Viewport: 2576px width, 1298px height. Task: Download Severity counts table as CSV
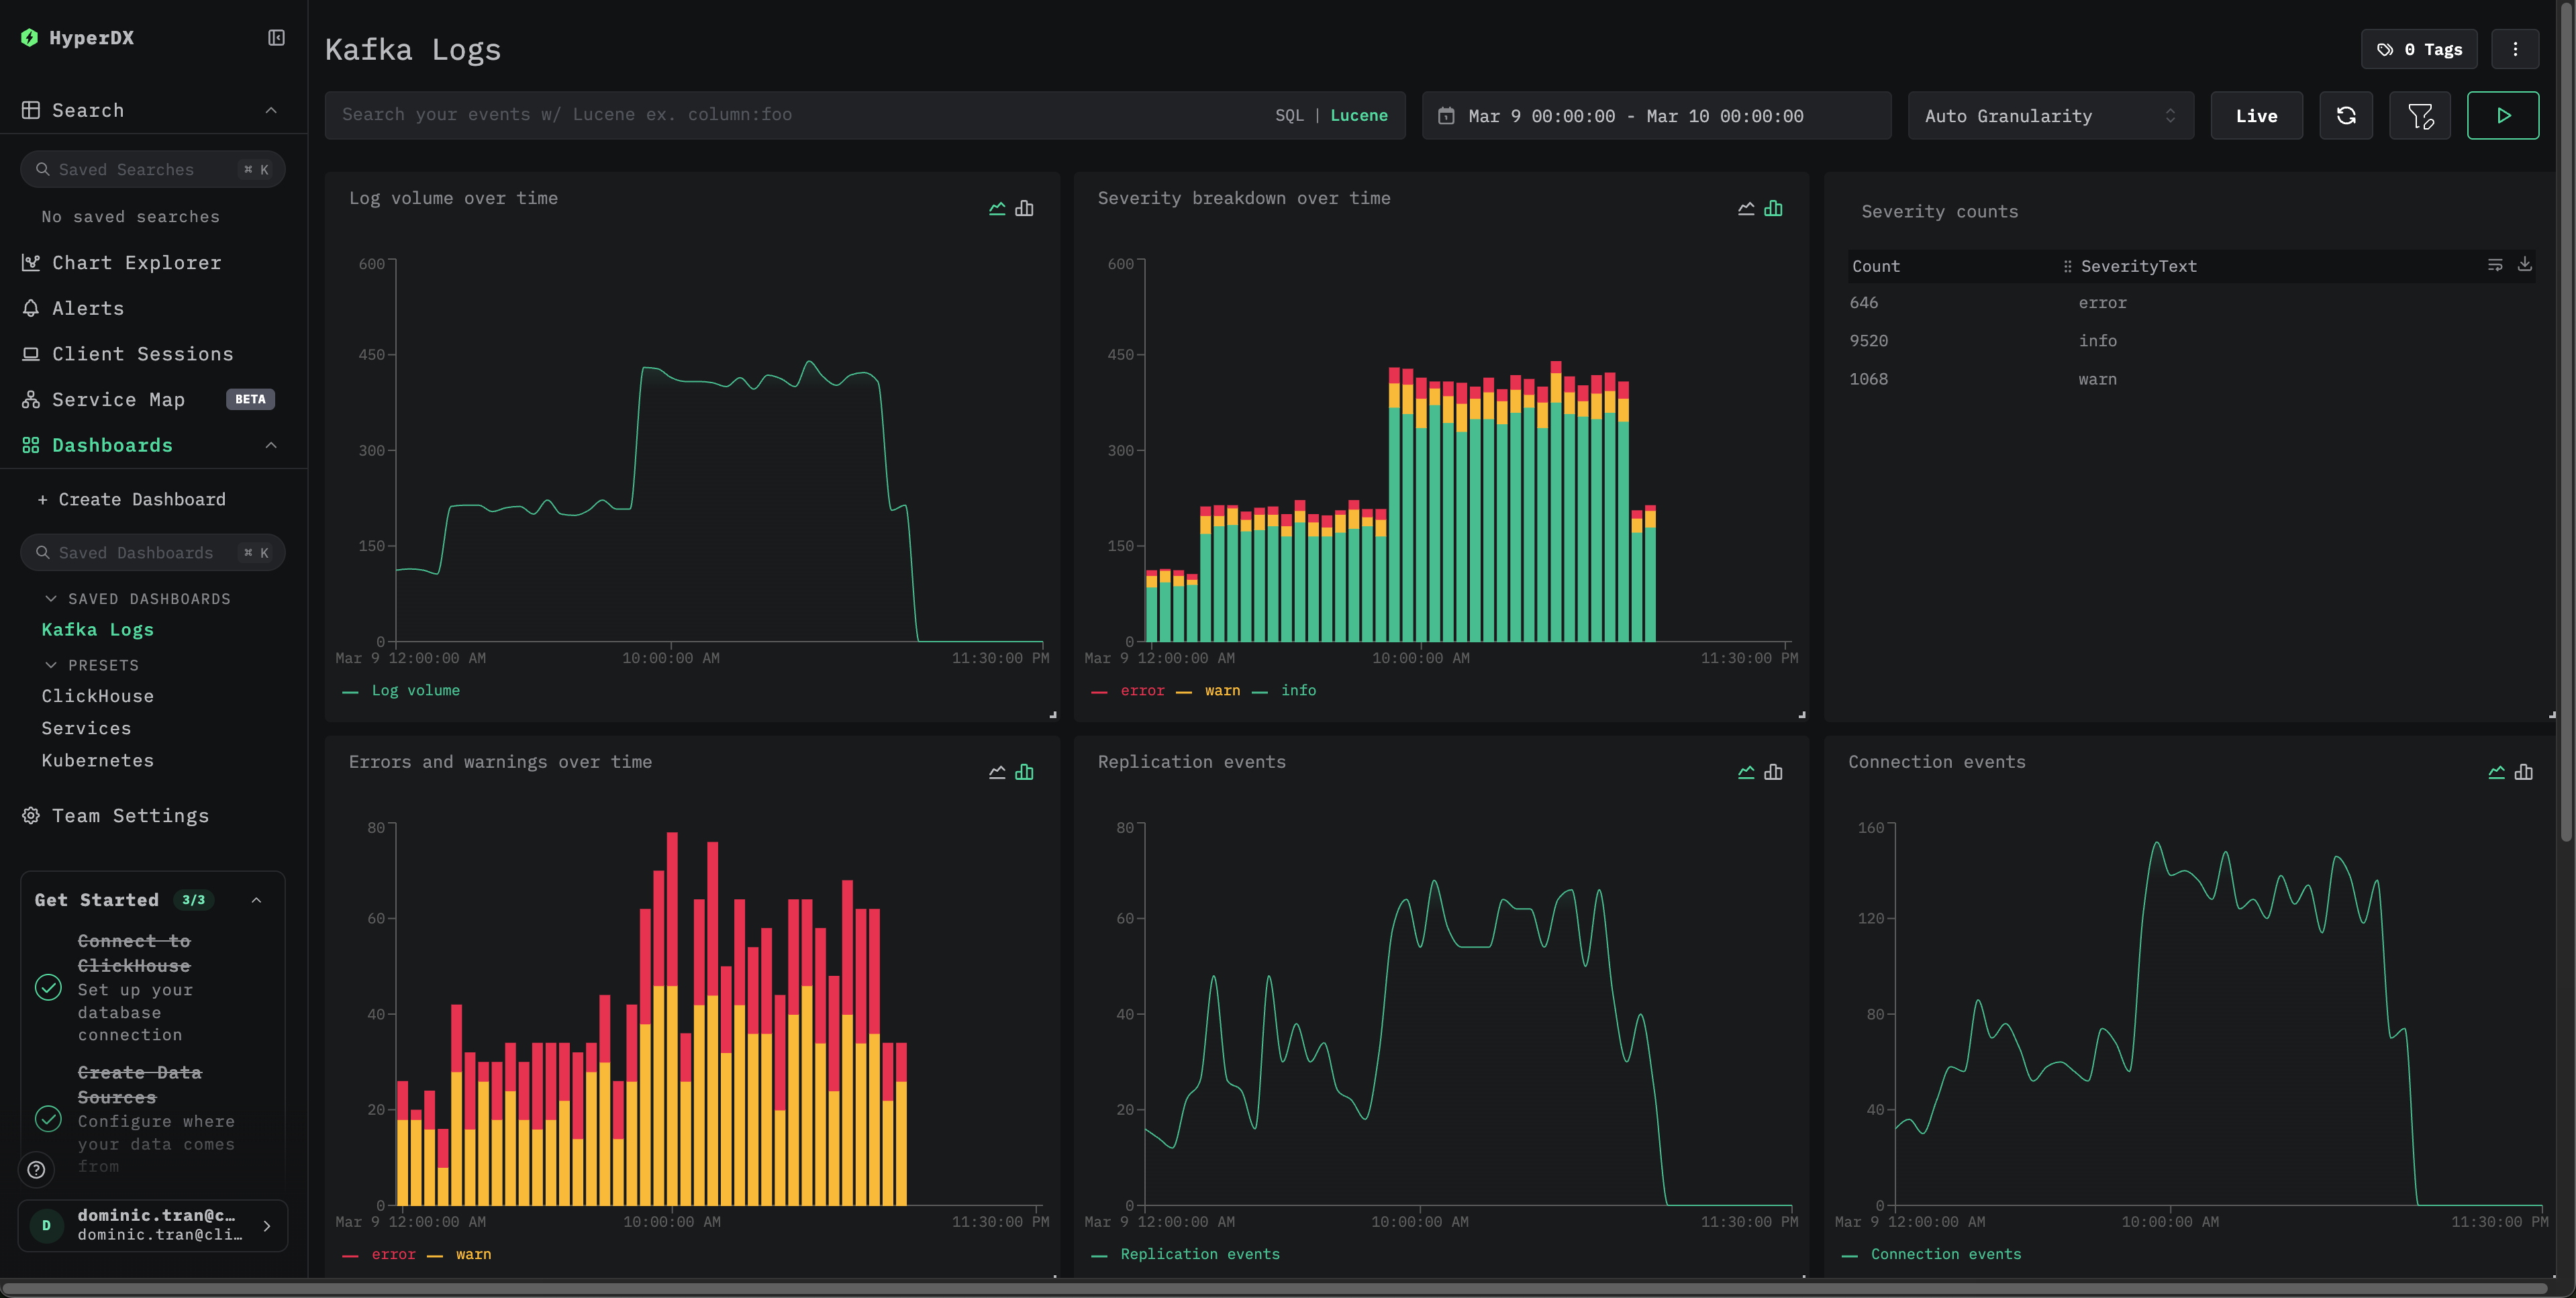2524,264
